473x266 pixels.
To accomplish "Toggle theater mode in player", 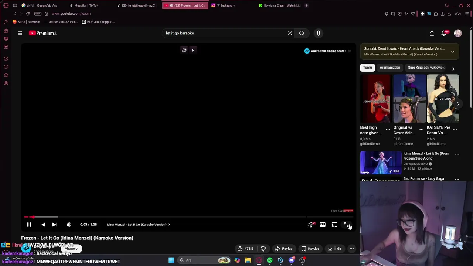I will coord(323,225).
